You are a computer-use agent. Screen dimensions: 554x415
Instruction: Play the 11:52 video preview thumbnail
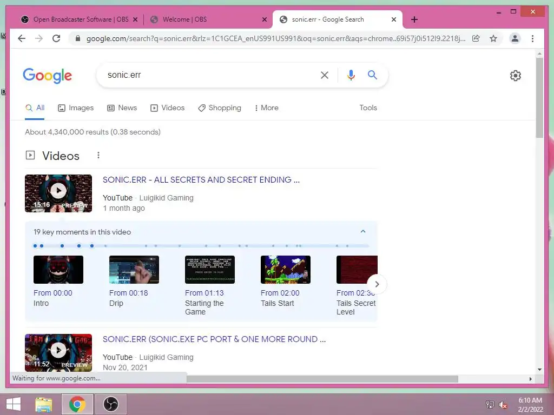coord(58,352)
